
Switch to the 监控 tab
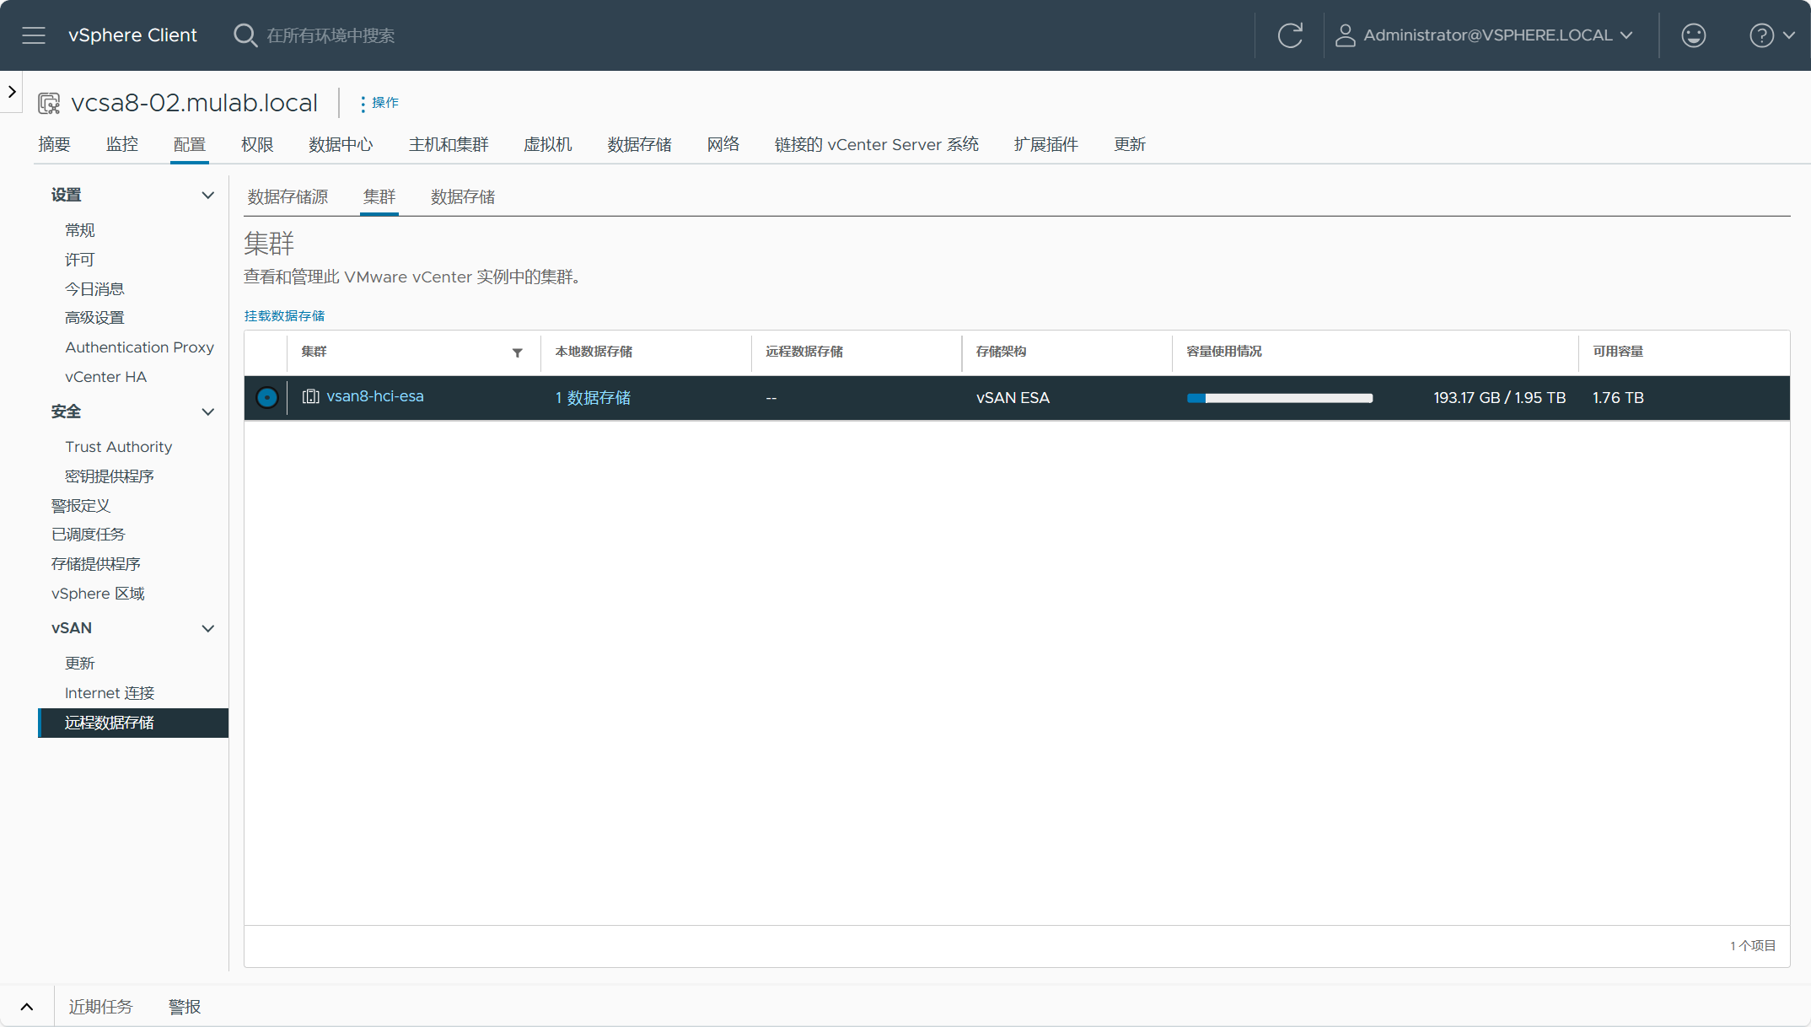click(x=122, y=145)
